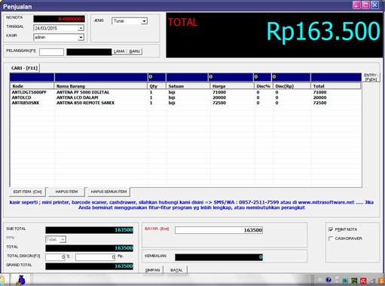Click the red Avira tray icon

(363, 281)
